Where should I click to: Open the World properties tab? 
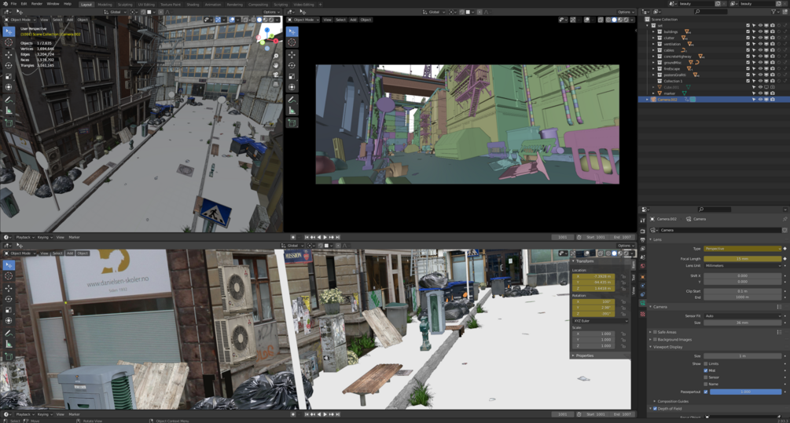[642, 266]
